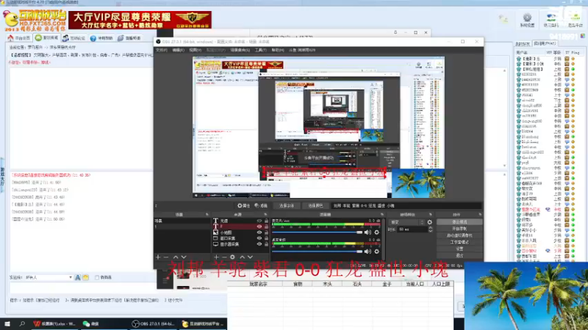Lock the selected red text source
This screenshot has height=330, width=588.
pos(266,227)
